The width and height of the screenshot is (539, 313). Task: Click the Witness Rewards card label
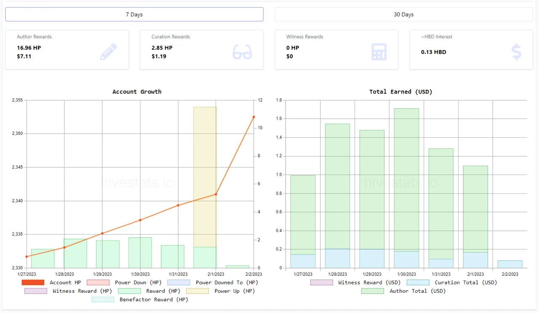305,37
